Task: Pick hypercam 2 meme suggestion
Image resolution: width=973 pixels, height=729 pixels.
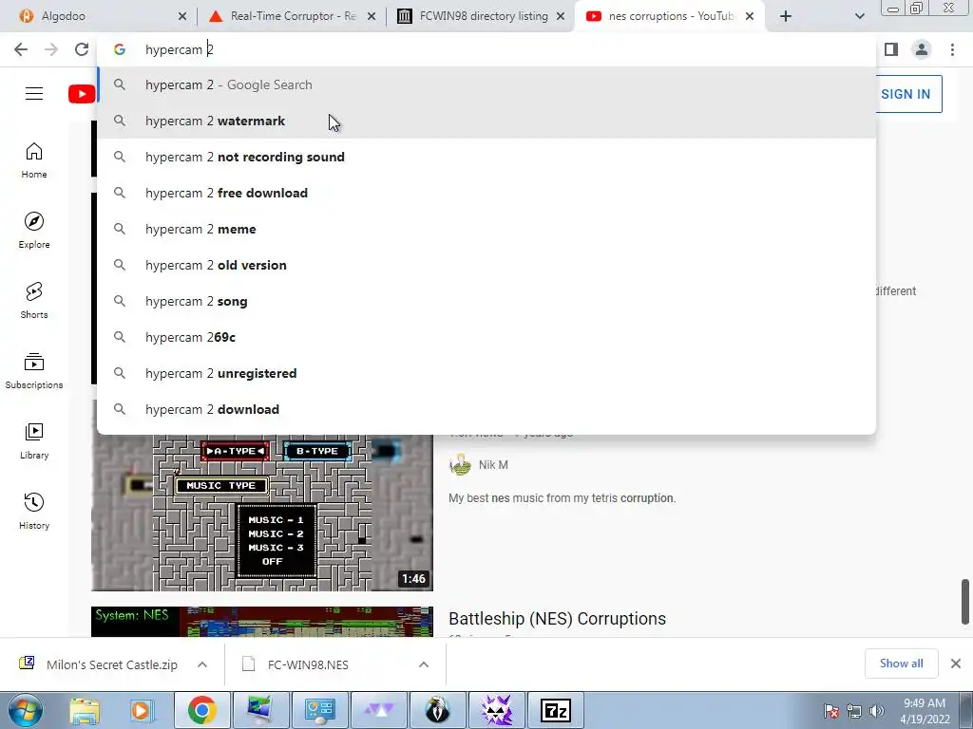Action: pyautogui.click(x=486, y=229)
